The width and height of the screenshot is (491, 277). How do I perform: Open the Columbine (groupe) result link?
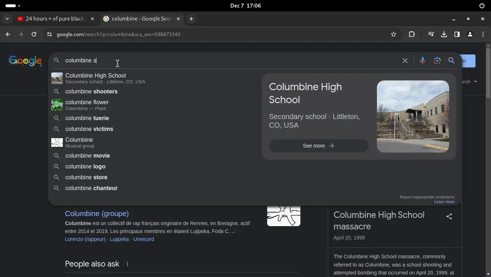pyautogui.click(x=97, y=214)
